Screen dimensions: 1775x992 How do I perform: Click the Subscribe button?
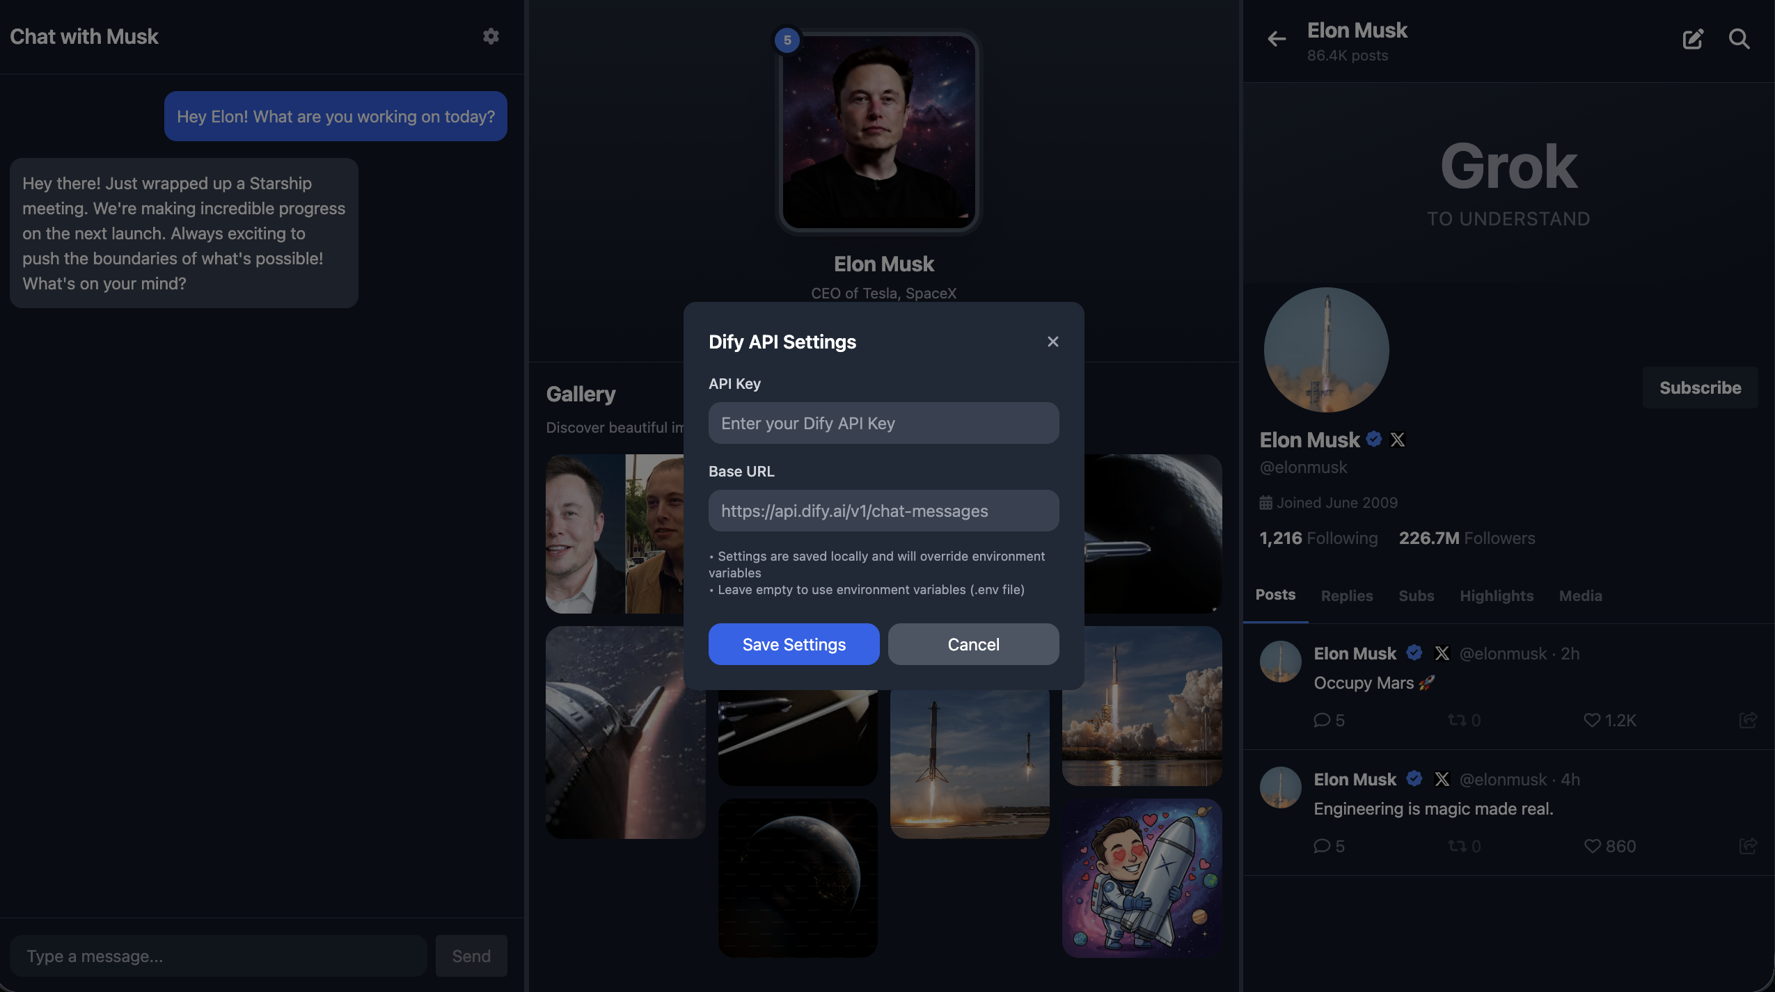[1699, 387]
